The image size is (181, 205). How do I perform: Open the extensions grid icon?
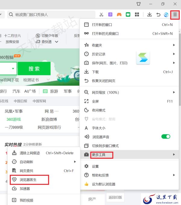tap(137, 14)
